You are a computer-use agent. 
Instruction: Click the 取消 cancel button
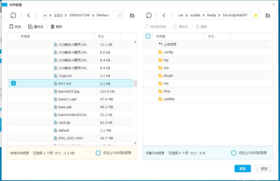264,169
